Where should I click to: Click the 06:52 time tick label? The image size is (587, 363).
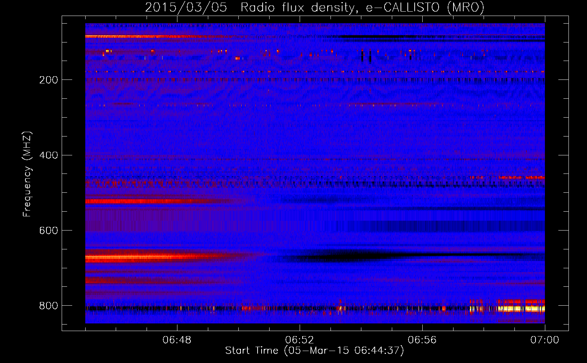(x=300, y=340)
